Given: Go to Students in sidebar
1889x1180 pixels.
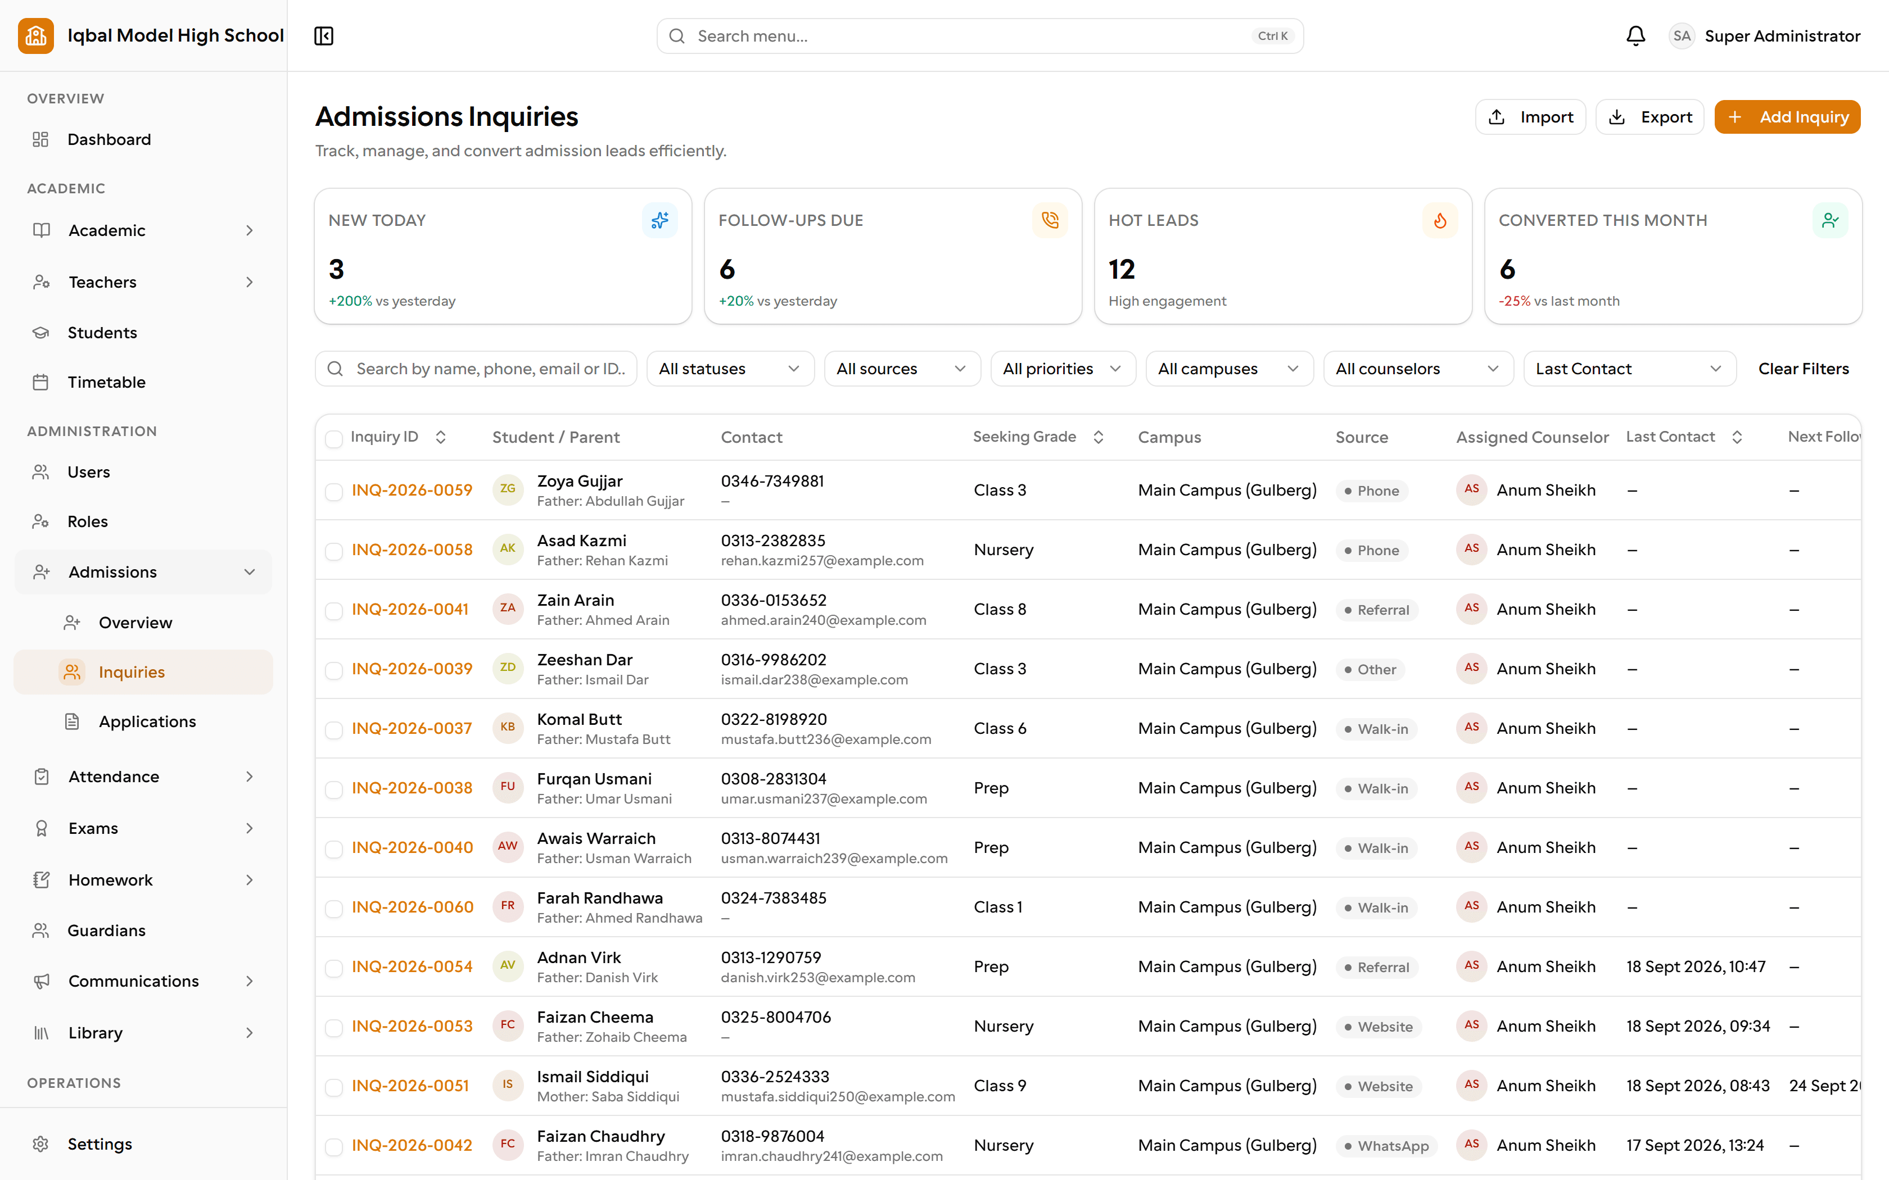Looking at the screenshot, I should (143, 333).
